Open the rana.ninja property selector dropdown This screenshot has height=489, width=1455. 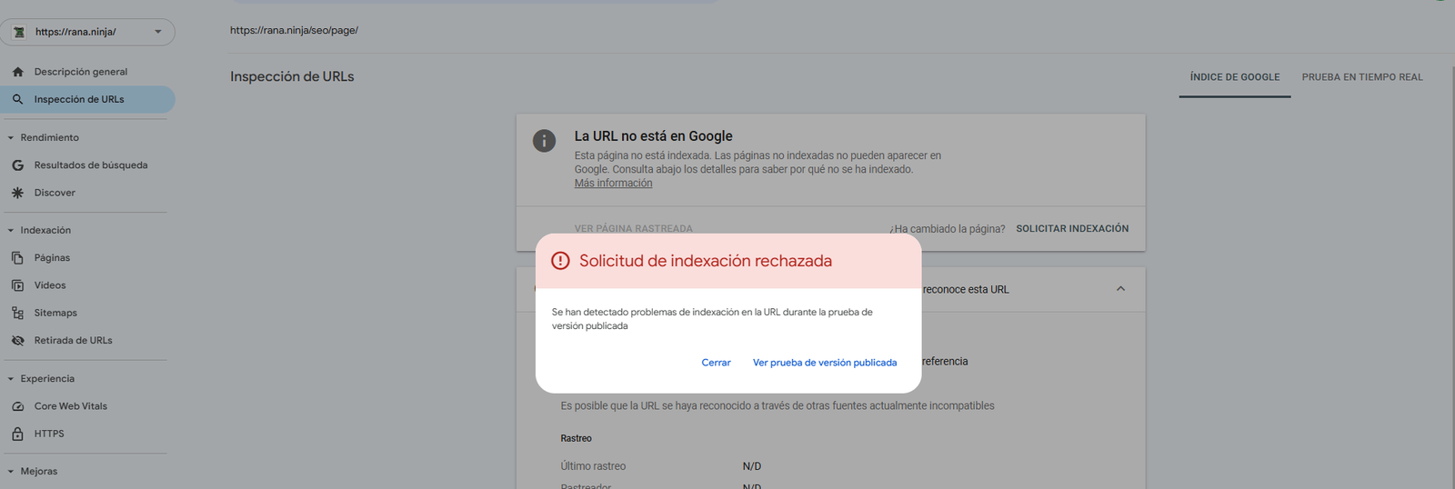click(87, 32)
